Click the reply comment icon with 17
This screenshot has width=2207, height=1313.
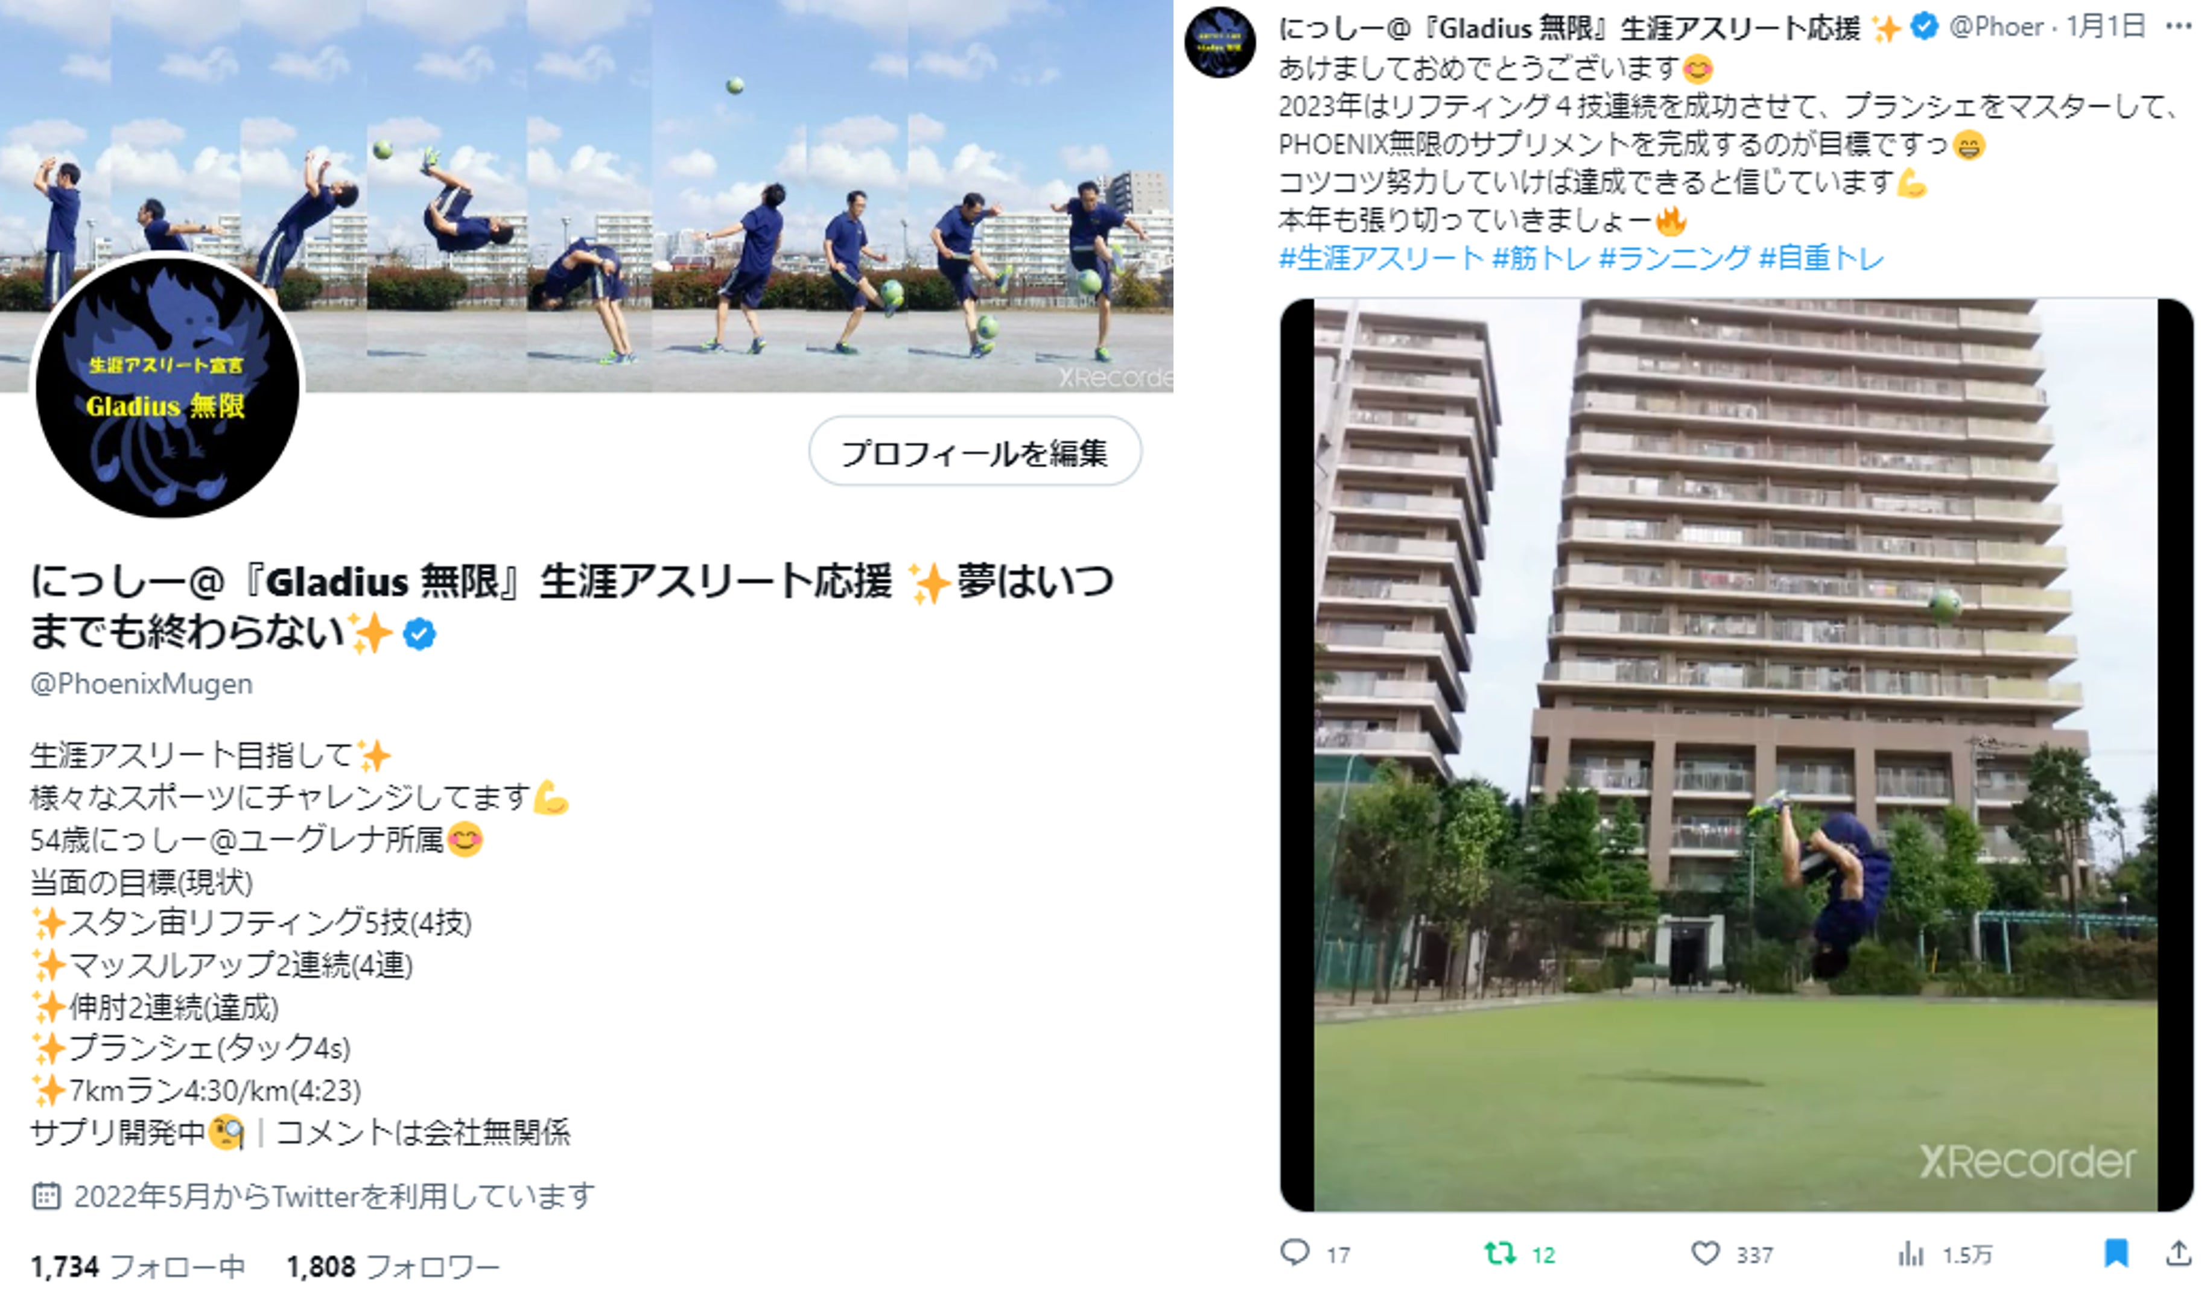1295,1253
